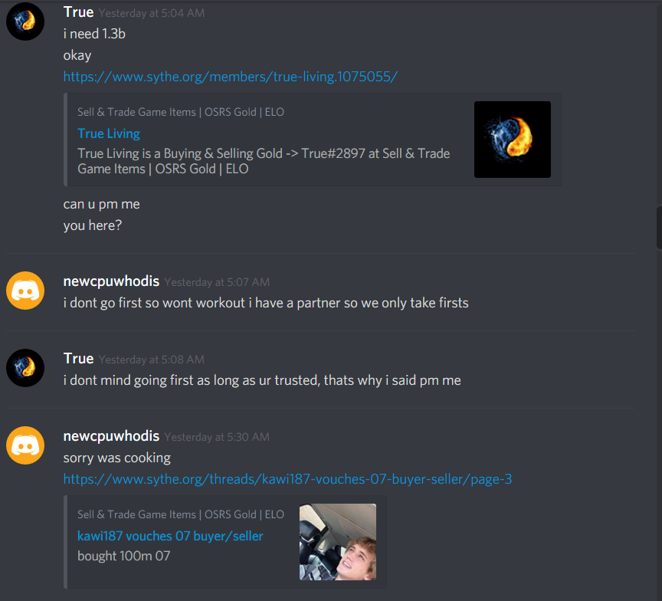Click the Yesterday at 5:30 AM timestamp
This screenshot has height=601, width=662.
pyautogui.click(x=217, y=437)
